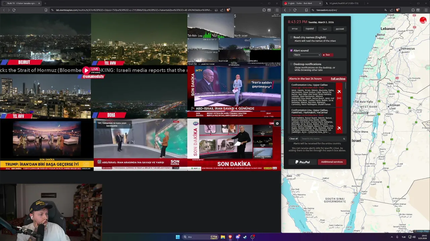Open extensions in the Multi TV browser window
Viewport: 430px width, 241px height.
(x=264, y=10)
